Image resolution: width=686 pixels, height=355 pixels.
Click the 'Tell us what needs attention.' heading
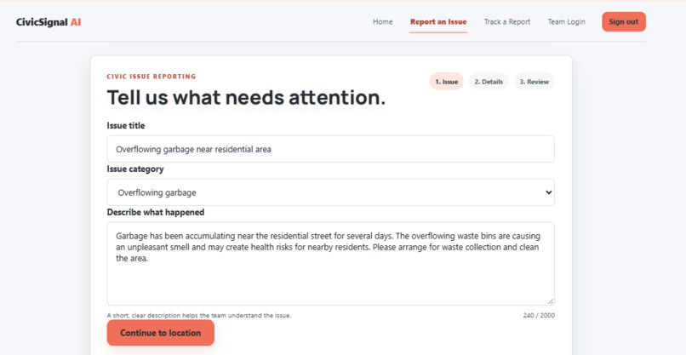[246, 98]
